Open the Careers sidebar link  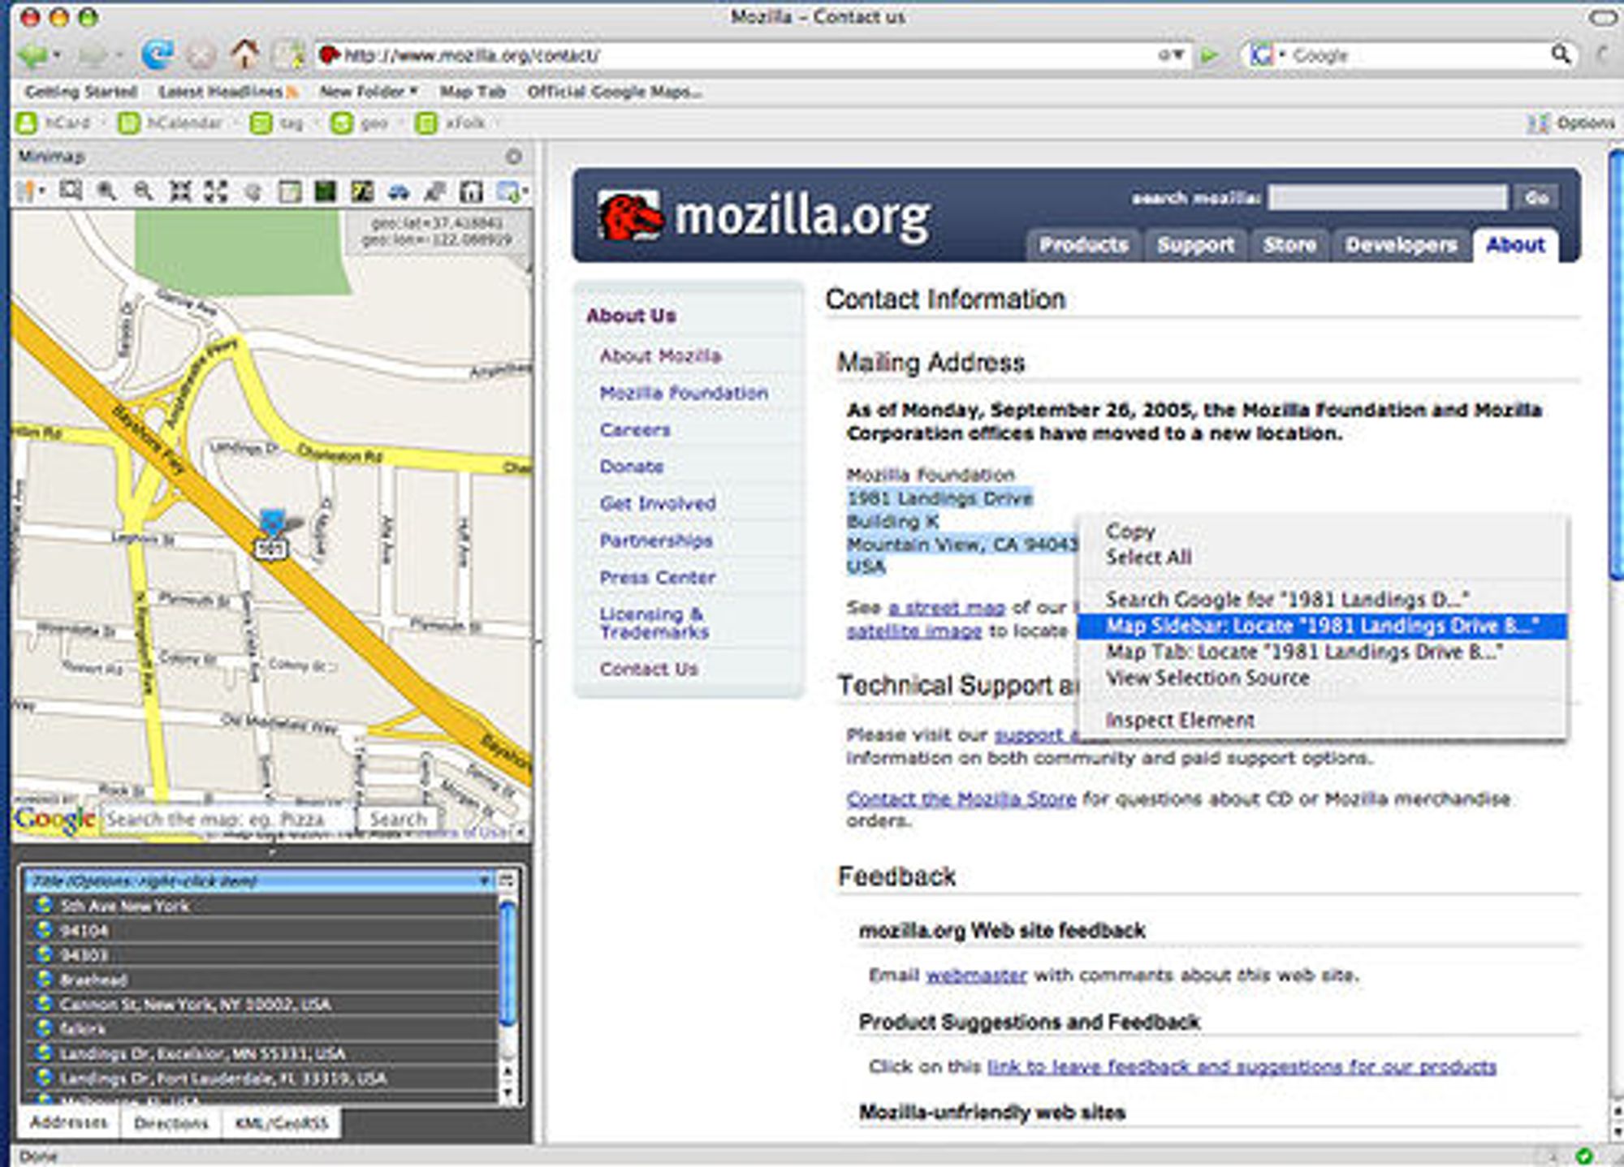point(635,430)
